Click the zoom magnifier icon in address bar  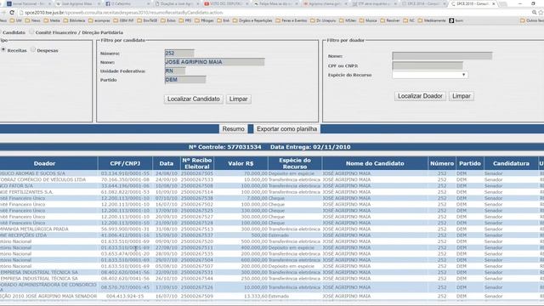(x=535, y=13)
